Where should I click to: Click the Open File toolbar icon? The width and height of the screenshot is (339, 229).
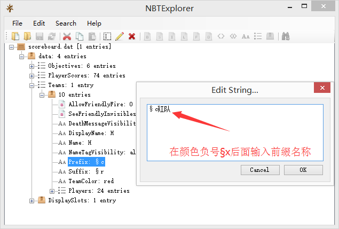15,36
